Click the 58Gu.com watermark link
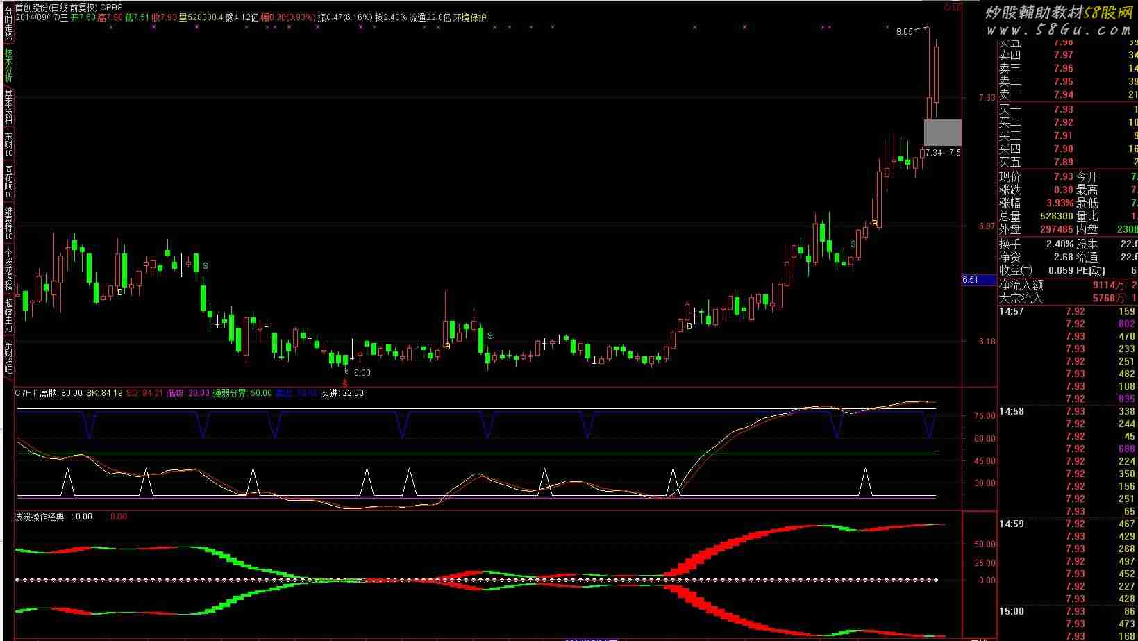The image size is (1138, 641). click(1058, 30)
